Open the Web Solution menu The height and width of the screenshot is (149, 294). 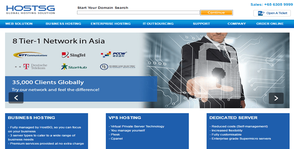[19, 24]
